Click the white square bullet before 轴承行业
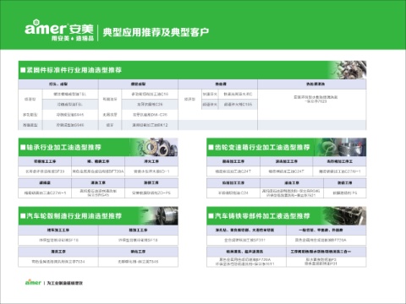The width and height of the screenshot is (406, 304). [x=23, y=147]
